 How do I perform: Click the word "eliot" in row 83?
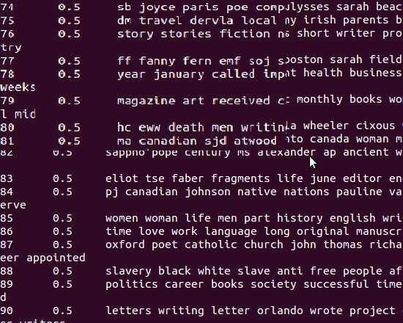122,178
